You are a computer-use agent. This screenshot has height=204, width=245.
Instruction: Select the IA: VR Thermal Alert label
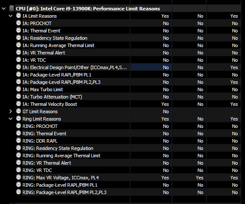click(44, 53)
